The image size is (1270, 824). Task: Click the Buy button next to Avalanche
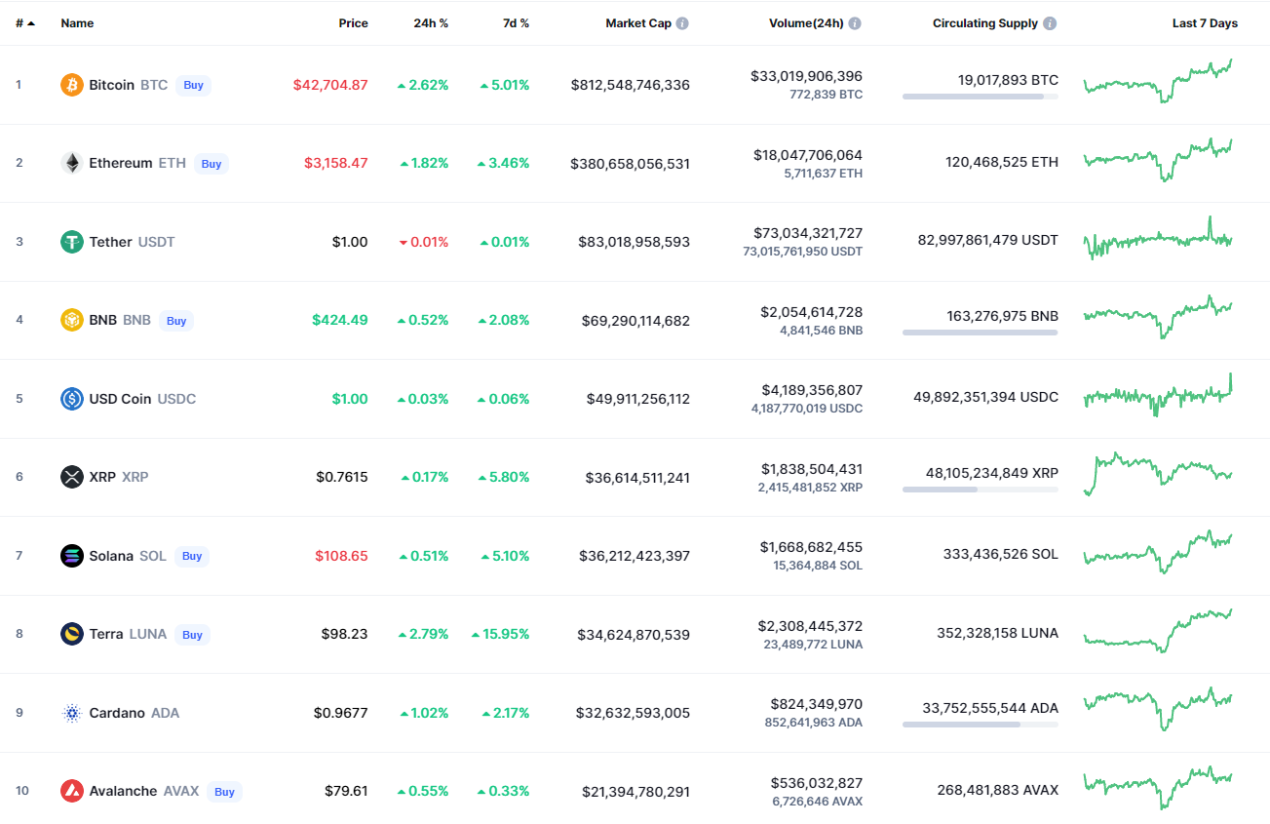pos(224,792)
